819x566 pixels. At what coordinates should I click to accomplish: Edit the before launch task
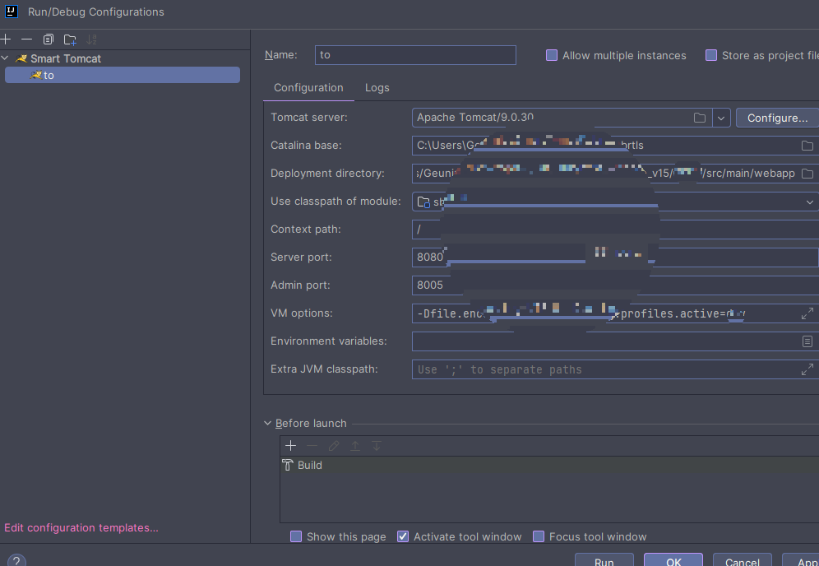click(333, 445)
